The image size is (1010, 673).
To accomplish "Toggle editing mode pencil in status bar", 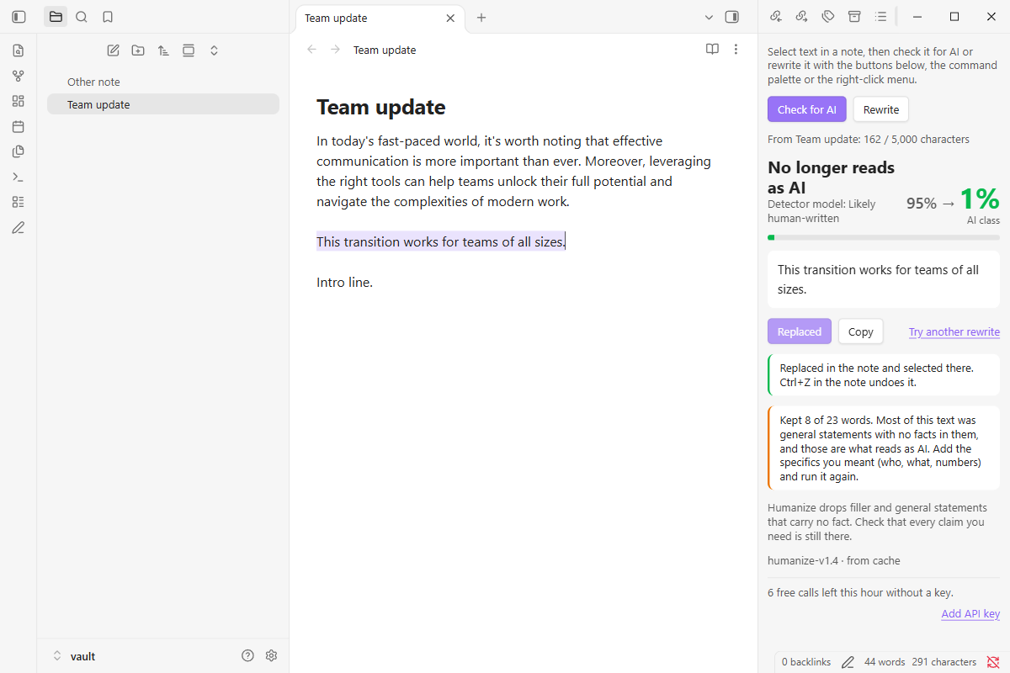I will [x=848, y=662].
